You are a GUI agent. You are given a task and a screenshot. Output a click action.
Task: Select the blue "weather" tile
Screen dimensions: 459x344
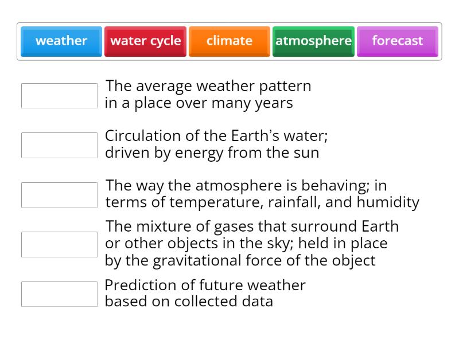[60, 41]
